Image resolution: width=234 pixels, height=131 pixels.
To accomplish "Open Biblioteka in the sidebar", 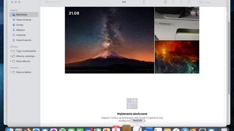I will (x=24, y=15).
